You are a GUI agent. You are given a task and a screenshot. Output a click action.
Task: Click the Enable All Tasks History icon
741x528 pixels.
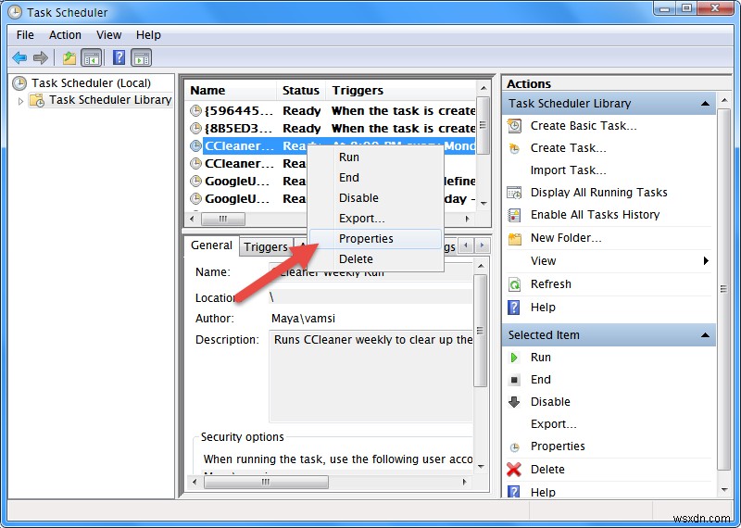(x=514, y=215)
